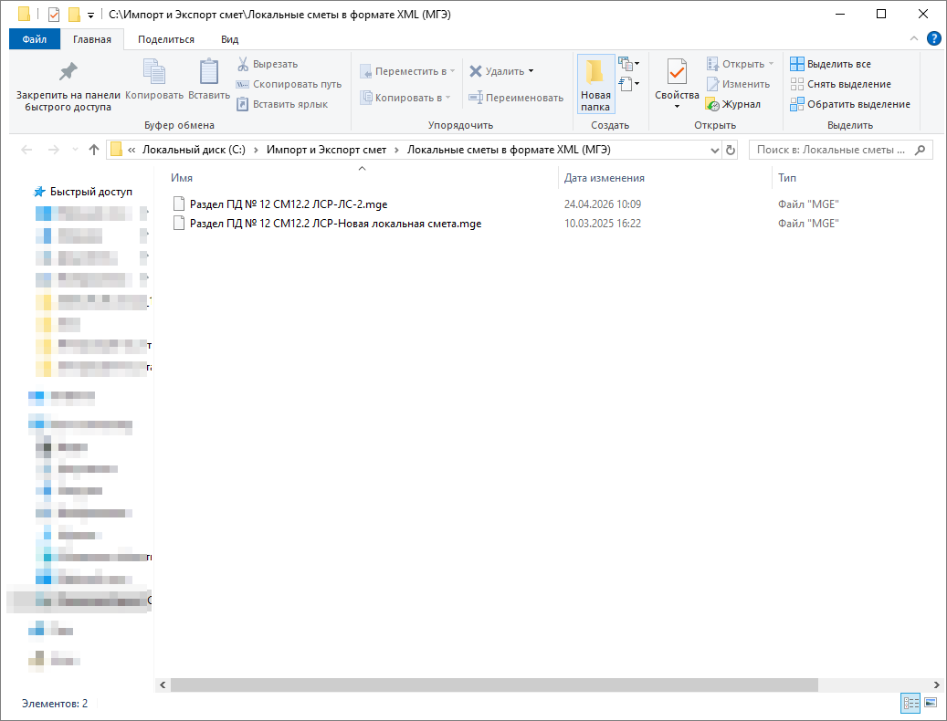Sort by Type (Тип) column header
Viewport: 947px width, 721px height.
pos(787,178)
